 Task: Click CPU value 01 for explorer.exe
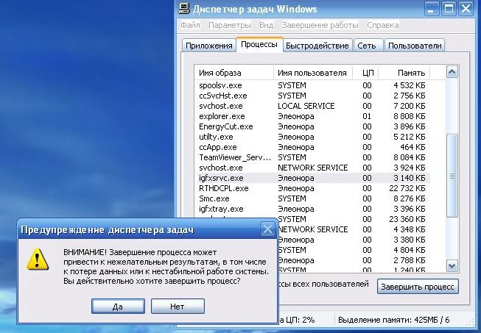click(x=367, y=116)
